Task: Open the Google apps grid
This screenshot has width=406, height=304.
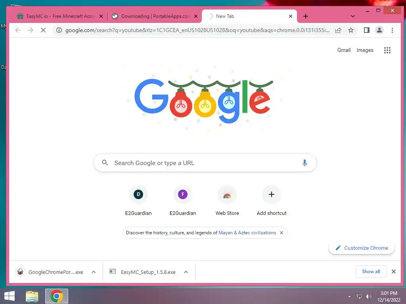Action: (387, 50)
